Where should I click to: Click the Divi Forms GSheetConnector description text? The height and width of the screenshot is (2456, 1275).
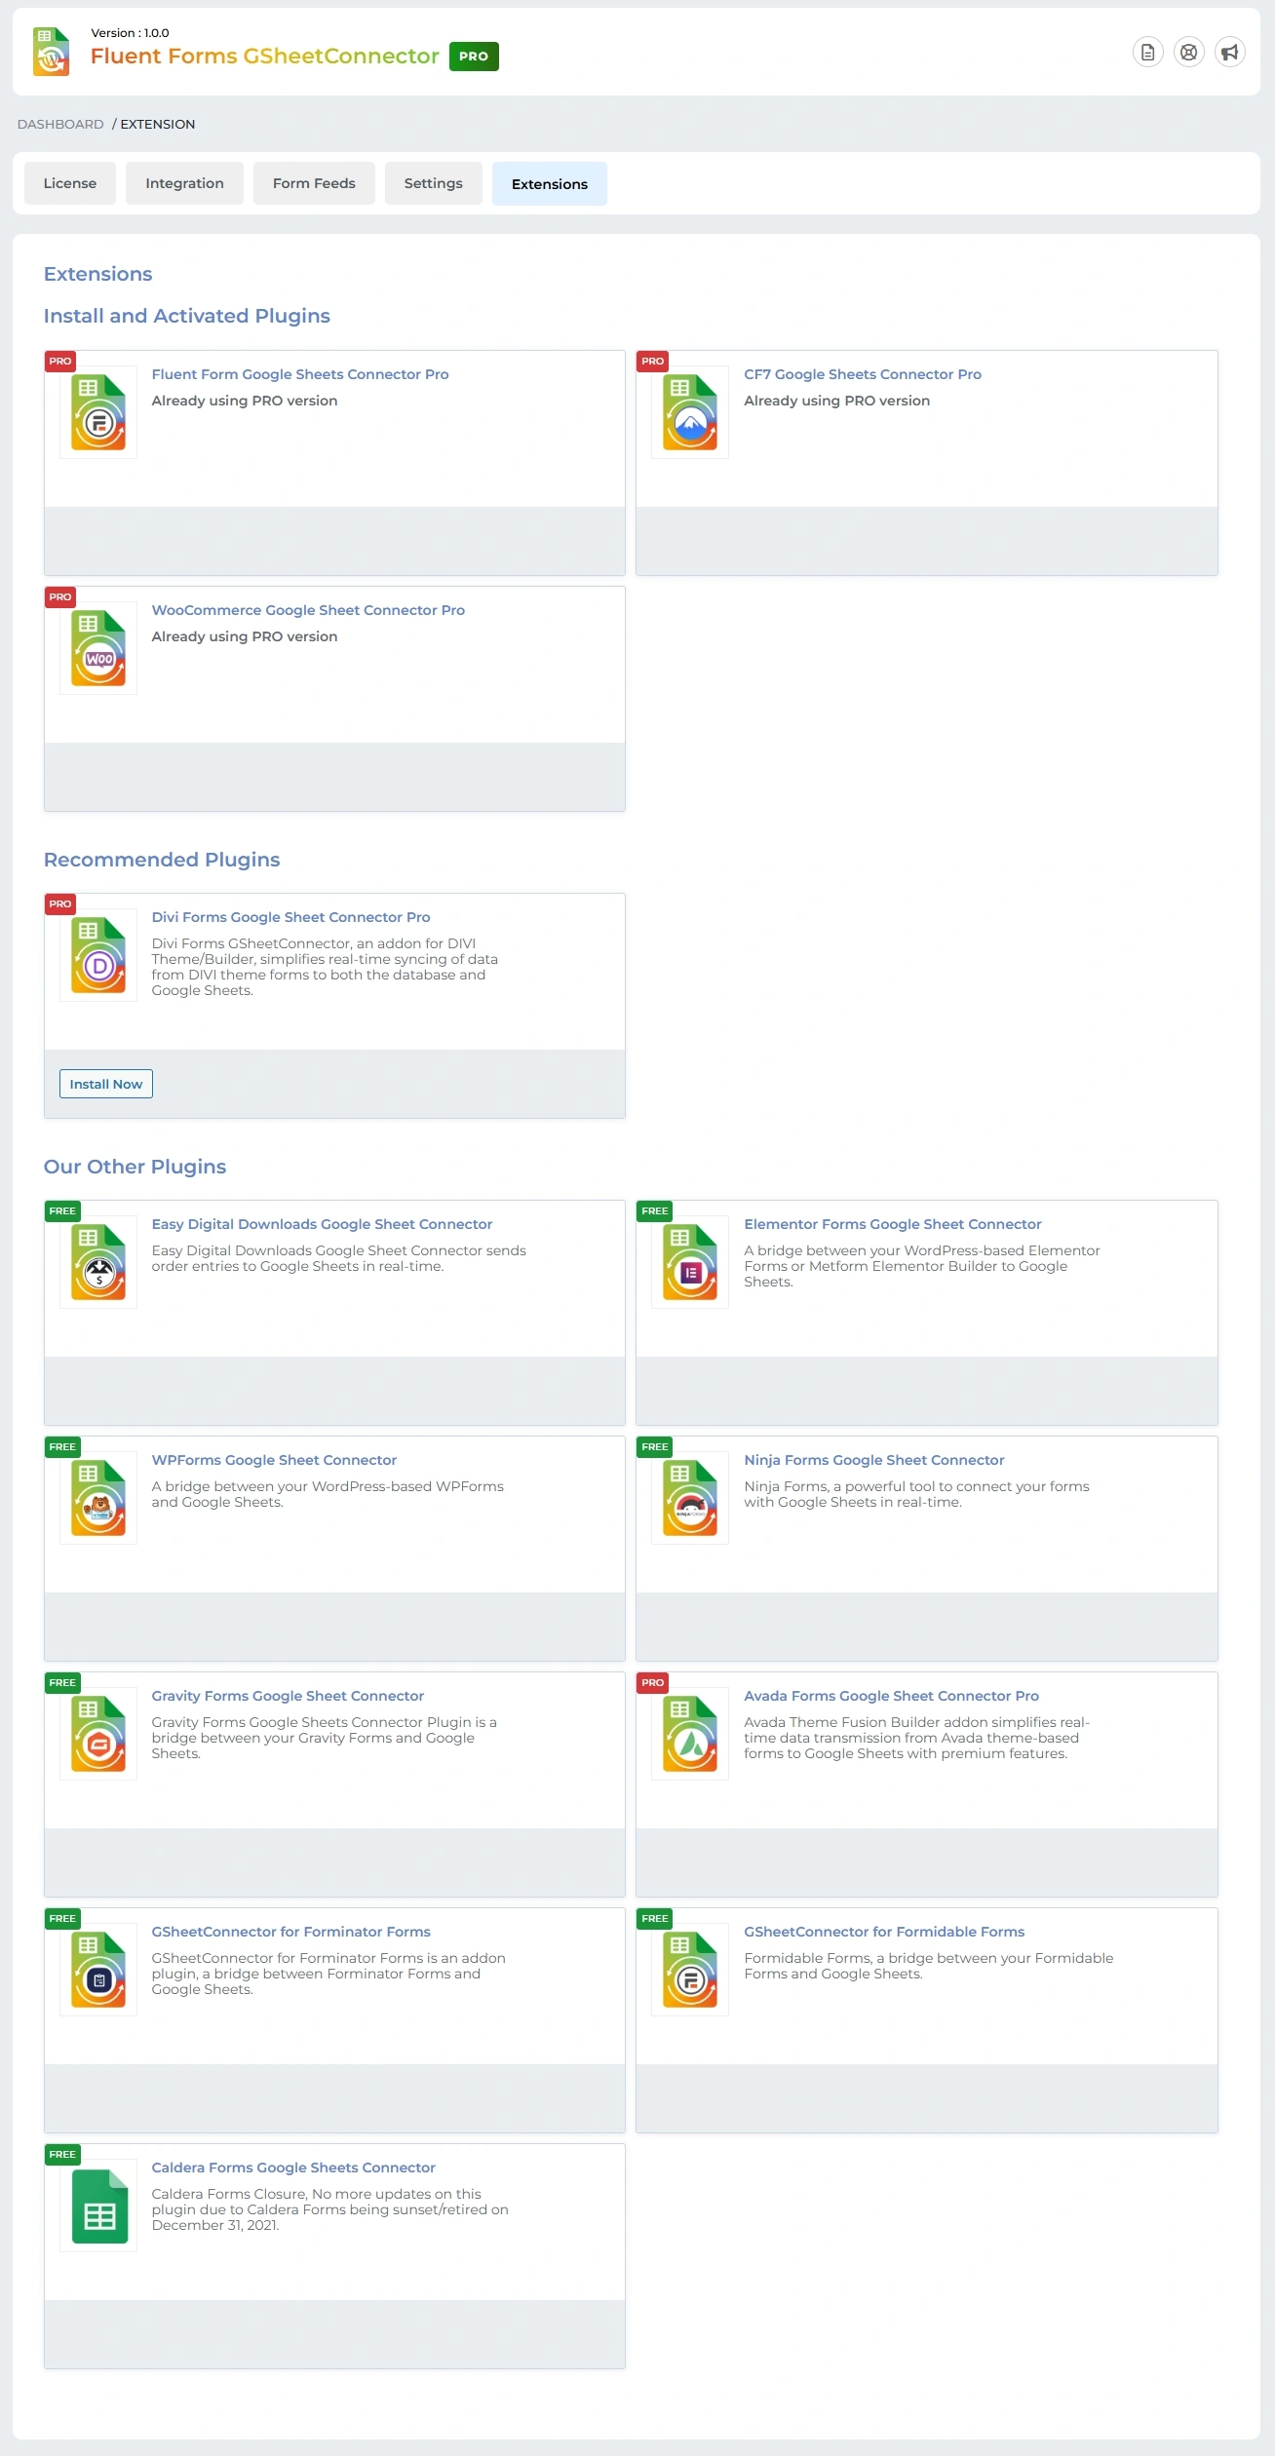point(325,967)
